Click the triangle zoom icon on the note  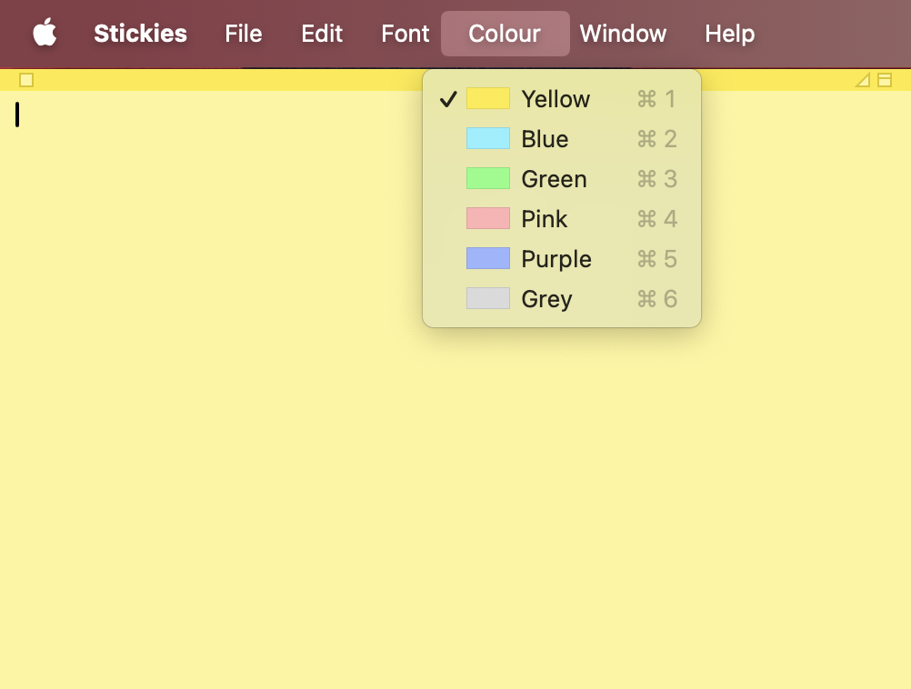point(861,79)
